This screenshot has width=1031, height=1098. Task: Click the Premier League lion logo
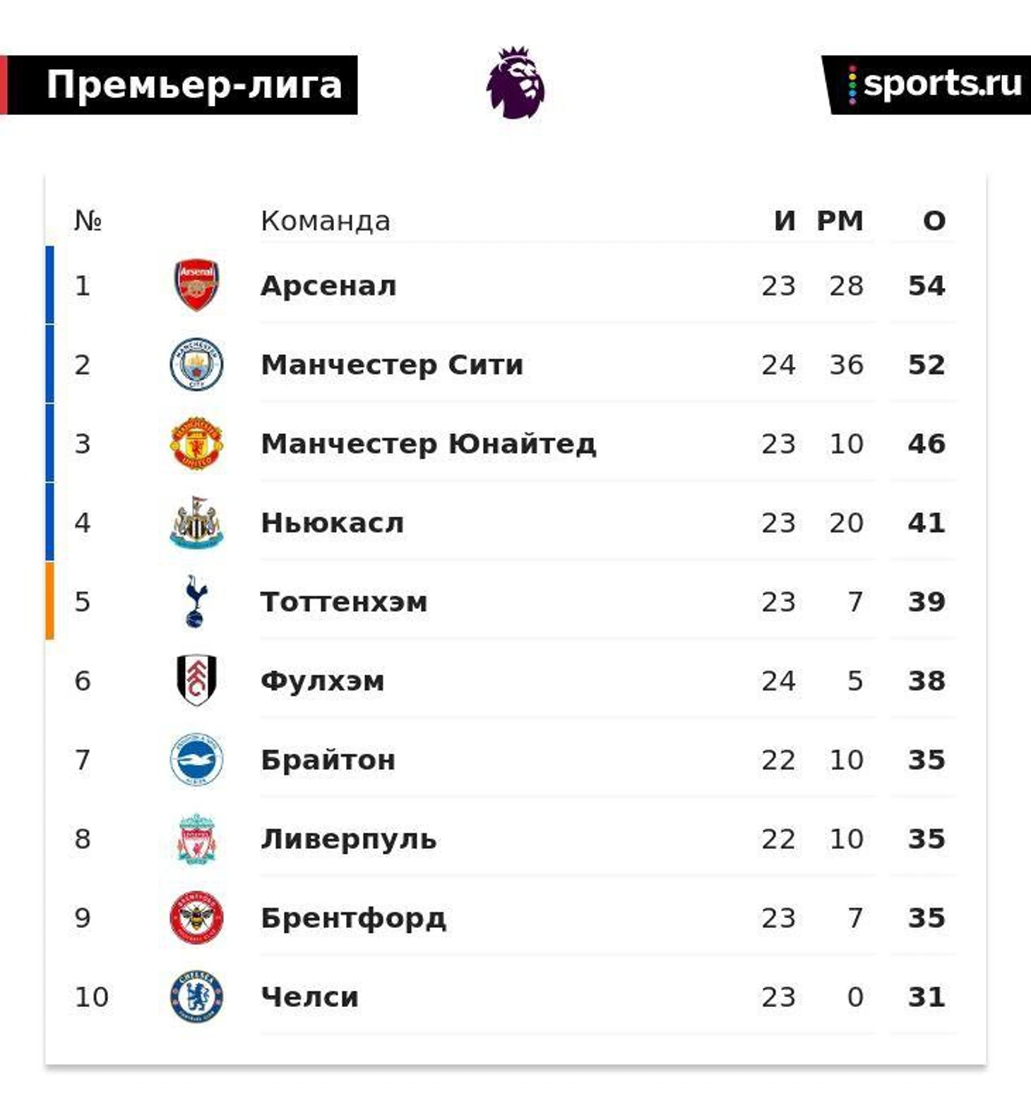click(515, 83)
